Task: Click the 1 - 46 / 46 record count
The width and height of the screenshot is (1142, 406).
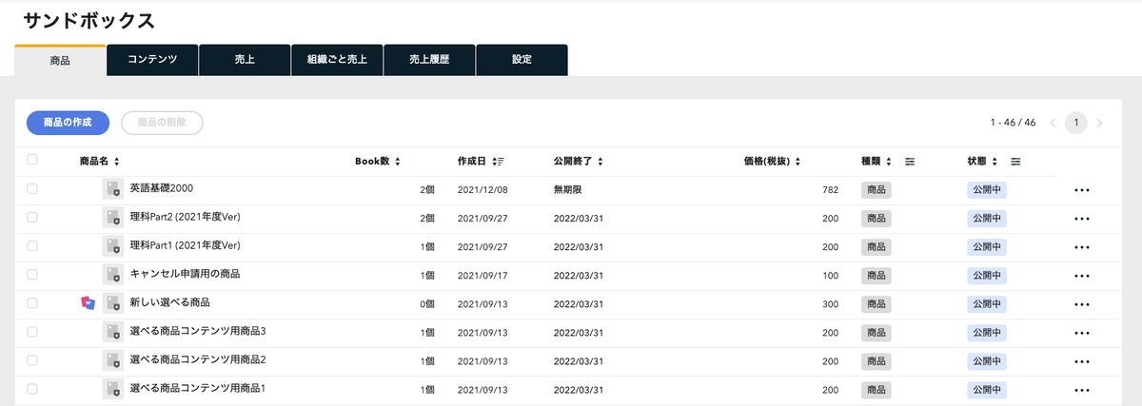Action: click(x=1013, y=123)
